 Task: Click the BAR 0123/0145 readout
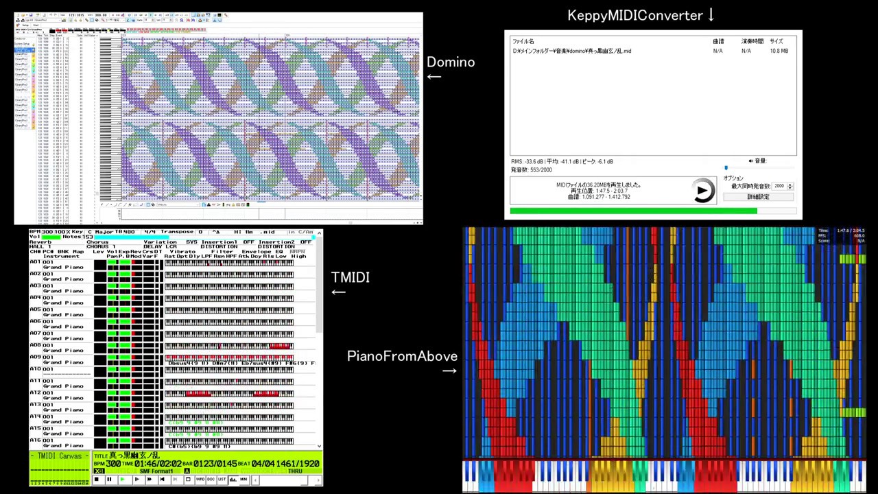(215, 464)
